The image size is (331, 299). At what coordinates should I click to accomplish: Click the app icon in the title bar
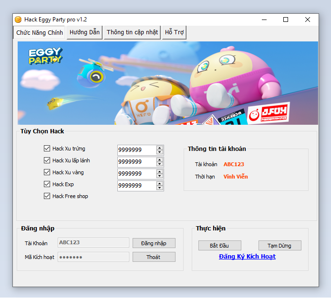[18, 20]
